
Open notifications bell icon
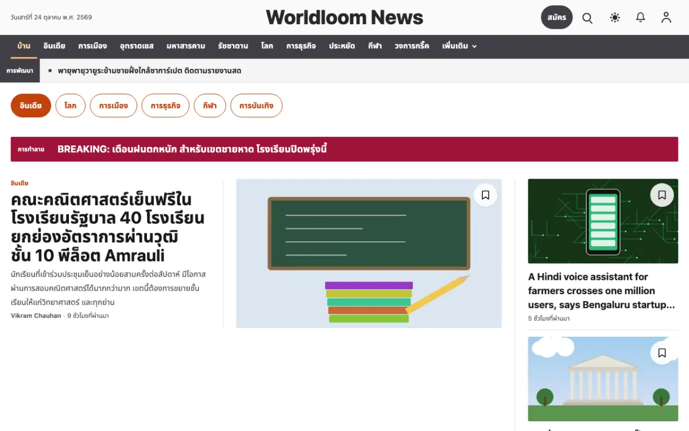pos(641,18)
